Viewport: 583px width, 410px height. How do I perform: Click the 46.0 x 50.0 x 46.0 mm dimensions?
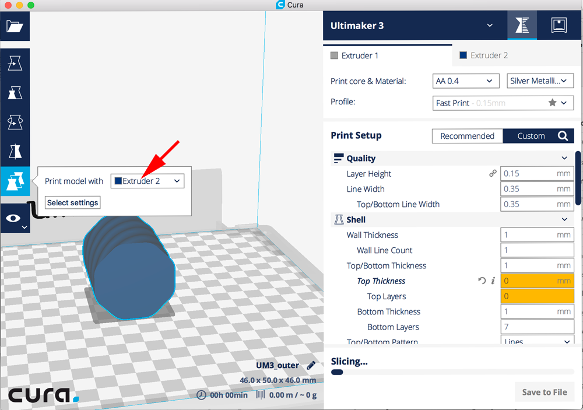click(x=278, y=380)
